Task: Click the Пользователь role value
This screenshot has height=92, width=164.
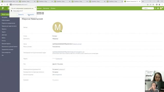Action: pyautogui.click(x=56, y=47)
